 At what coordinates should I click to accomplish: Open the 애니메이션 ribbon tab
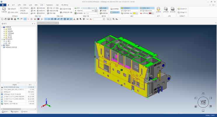tap(65, 5)
